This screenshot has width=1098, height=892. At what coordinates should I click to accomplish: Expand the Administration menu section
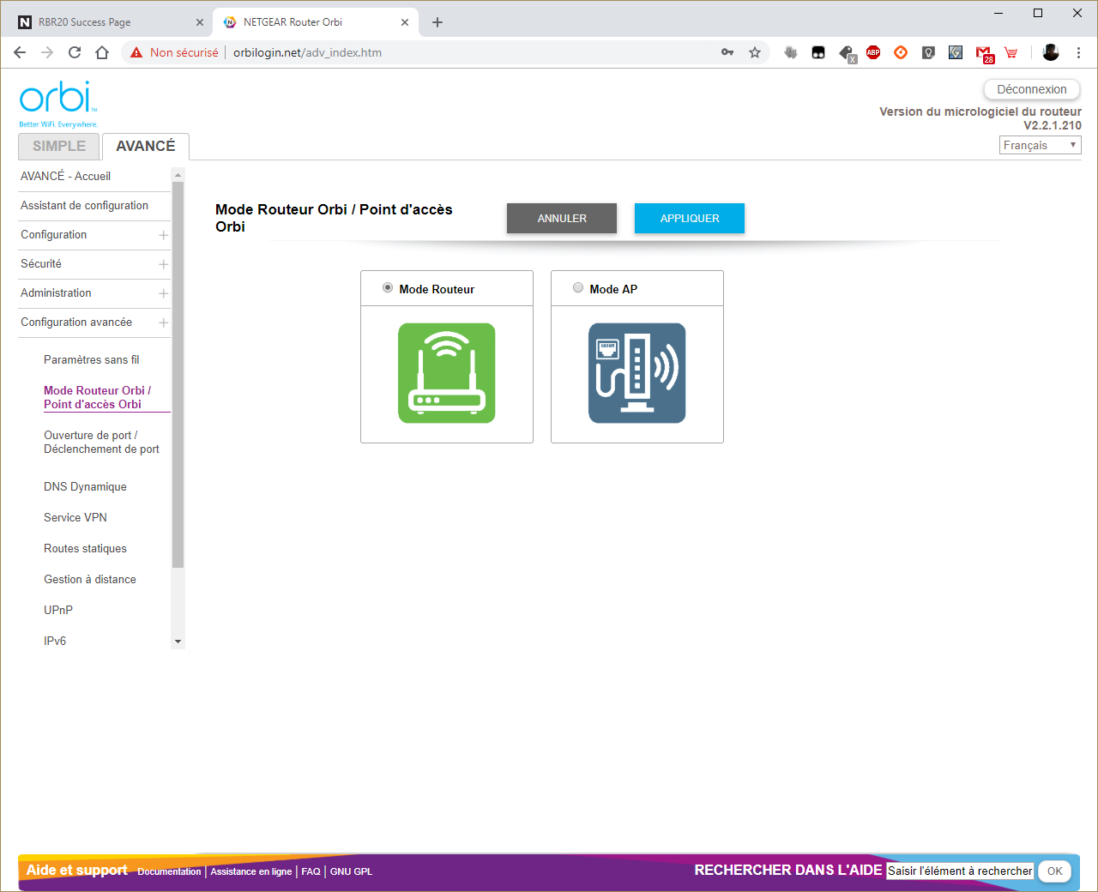[163, 293]
